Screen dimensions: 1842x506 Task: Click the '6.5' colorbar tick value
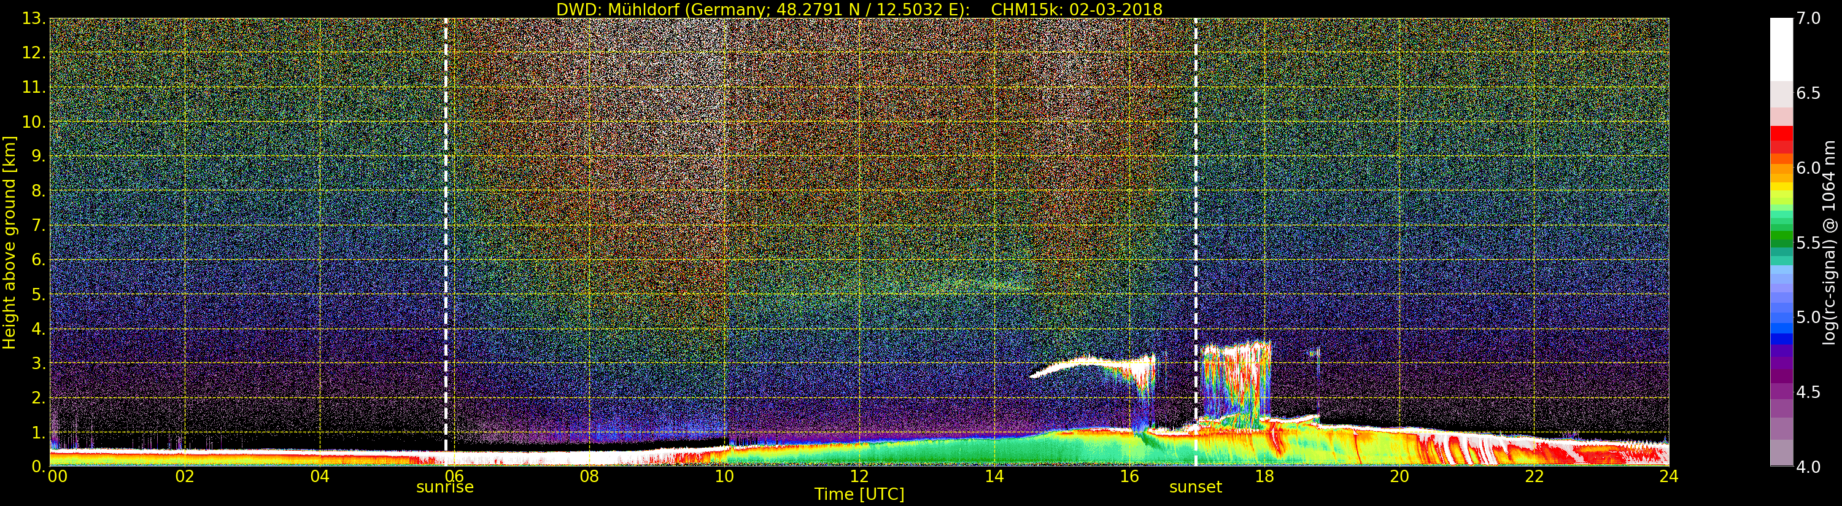pyautogui.click(x=1808, y=93)
